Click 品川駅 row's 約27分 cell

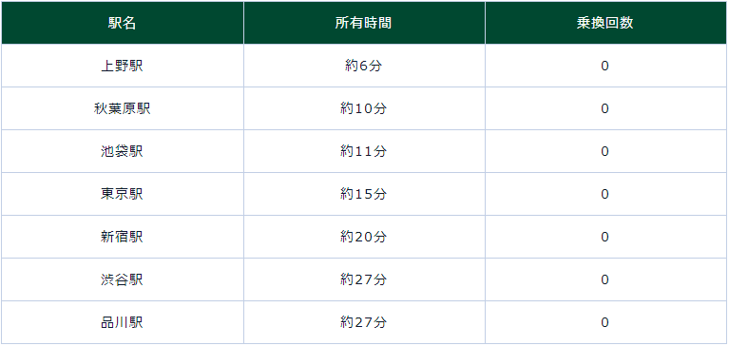(x=364, y=322)
